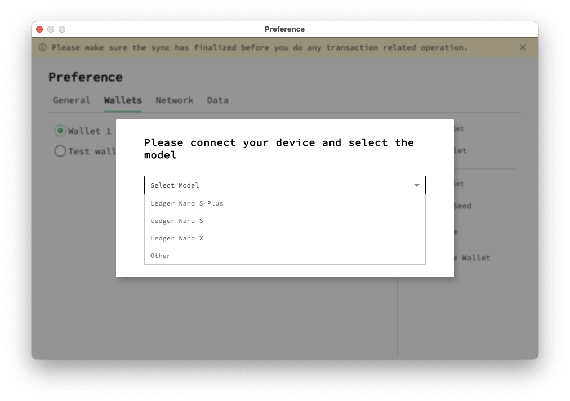Choose the Ledger Nano S option

point(284,221)
